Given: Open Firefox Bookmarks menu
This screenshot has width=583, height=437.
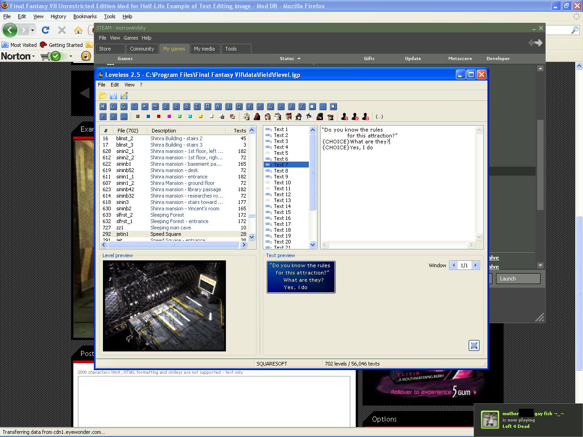Looking at the screenshot, I should point(85,16).
